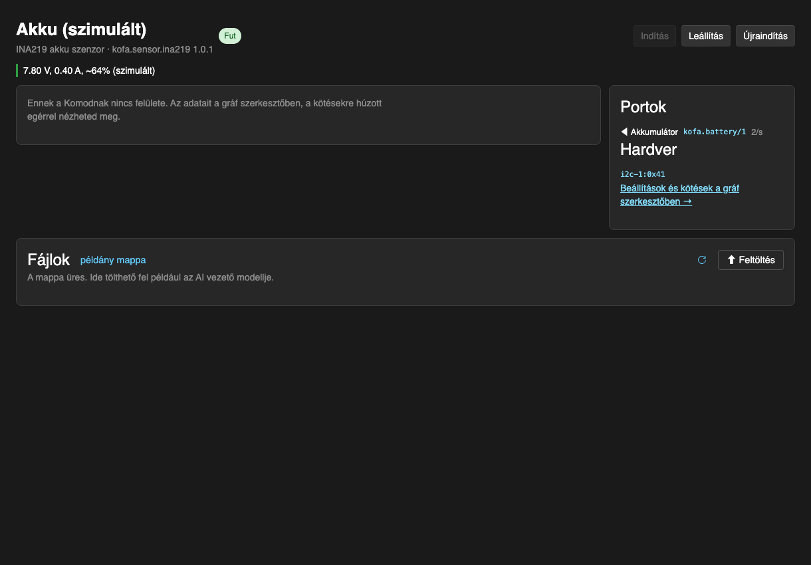
Task: Click the disabled Indítás button
Action: 655,36
